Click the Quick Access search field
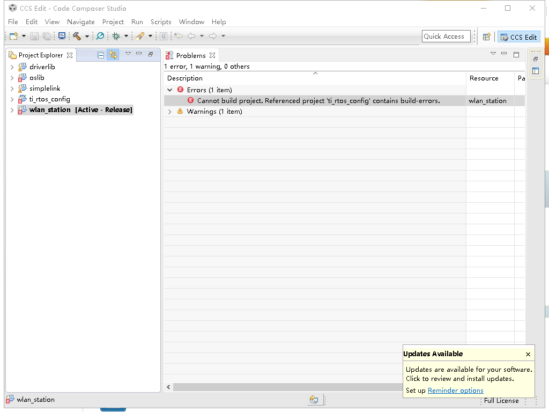The height and width of the screenshot is (412, 549). point(446,36)
